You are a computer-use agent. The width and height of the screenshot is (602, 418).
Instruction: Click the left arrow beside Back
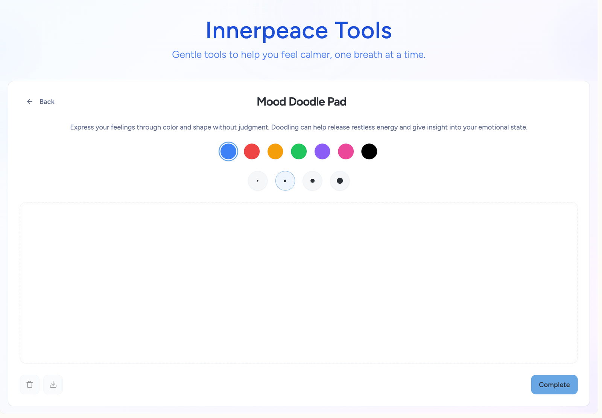pos(30,101)
